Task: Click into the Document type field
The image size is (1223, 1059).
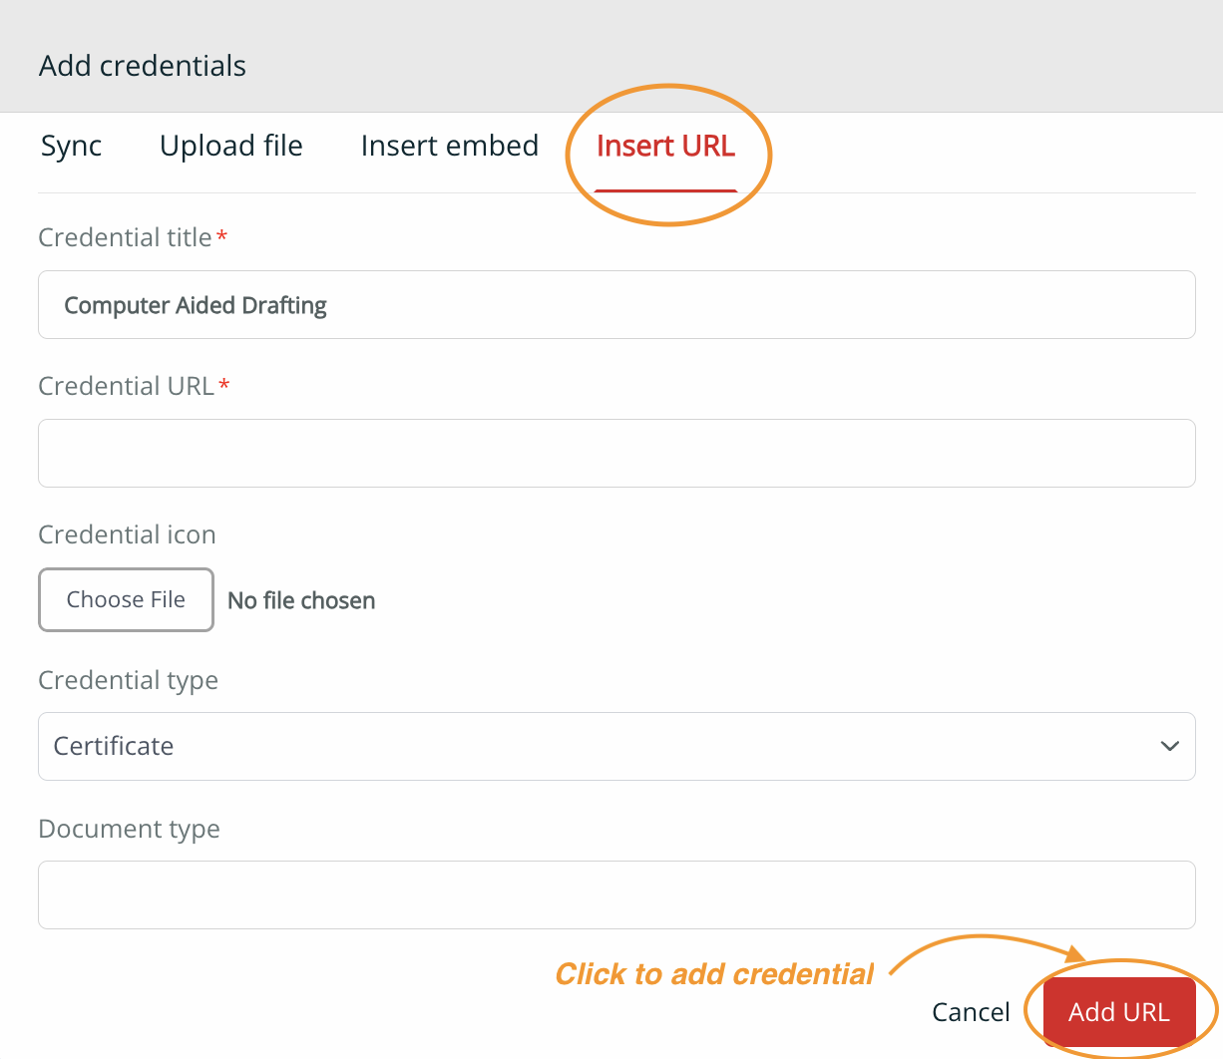Action: (x=616, y=894)
